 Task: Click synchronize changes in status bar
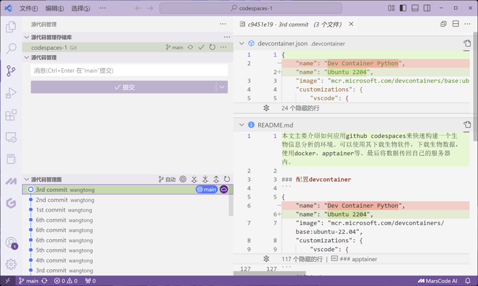tap(45, 281)
